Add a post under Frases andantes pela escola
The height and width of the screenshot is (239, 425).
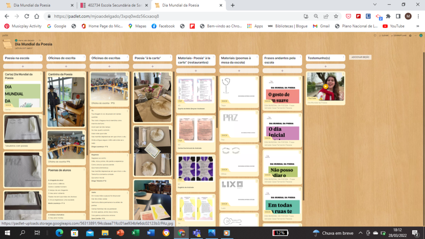point(282,71)
